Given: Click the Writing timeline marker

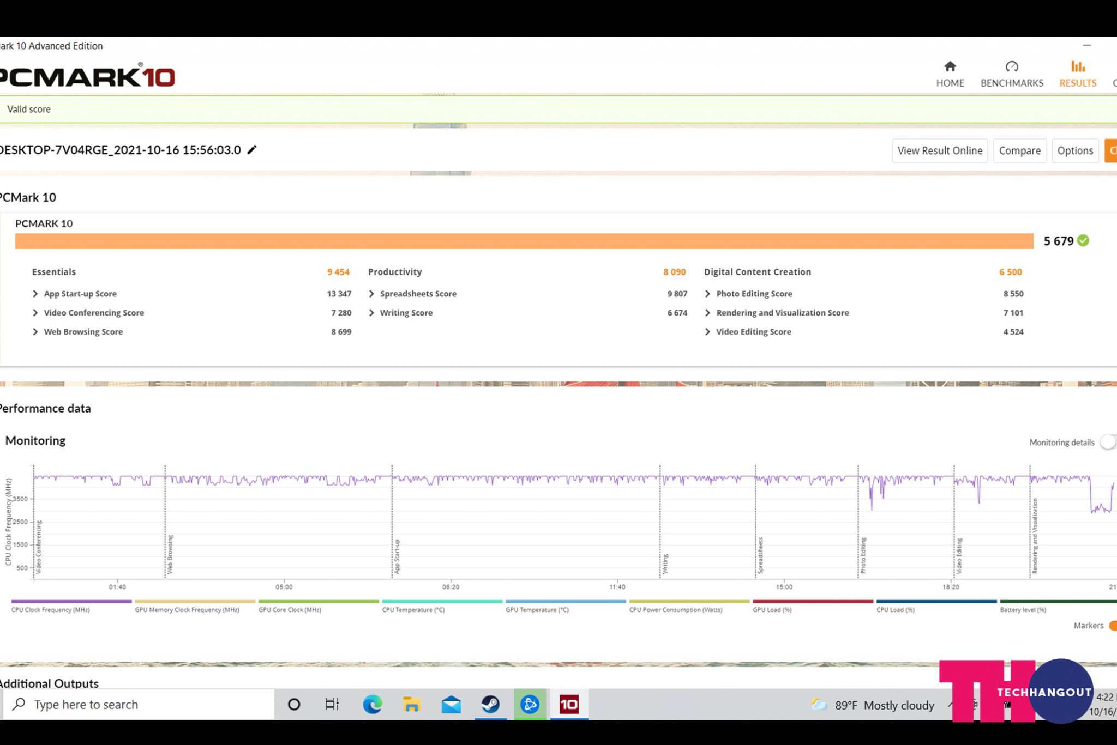Looking at the screenshot, I should coord(665,564).
